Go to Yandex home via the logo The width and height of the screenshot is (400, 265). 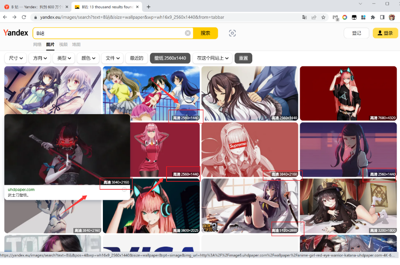pyautogui.click(x=16, y=32)
